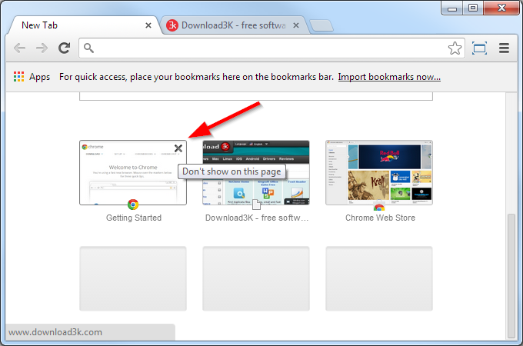
Task: Reload the current page
Action: tap(64, 48)
